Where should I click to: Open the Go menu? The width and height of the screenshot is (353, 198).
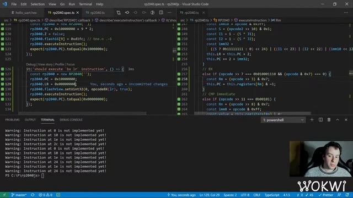coord(62,4)
